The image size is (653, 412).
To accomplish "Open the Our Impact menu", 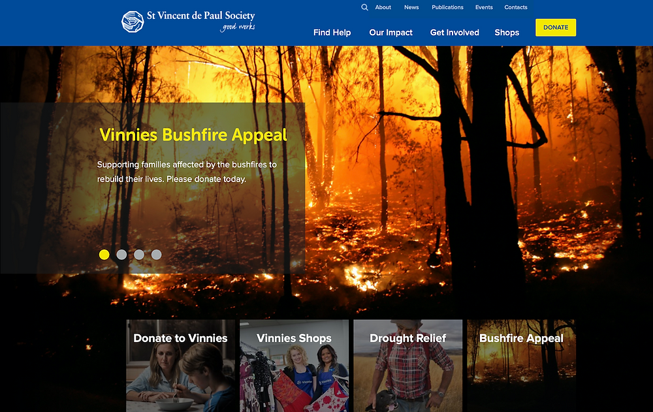I will click(390, 33).
